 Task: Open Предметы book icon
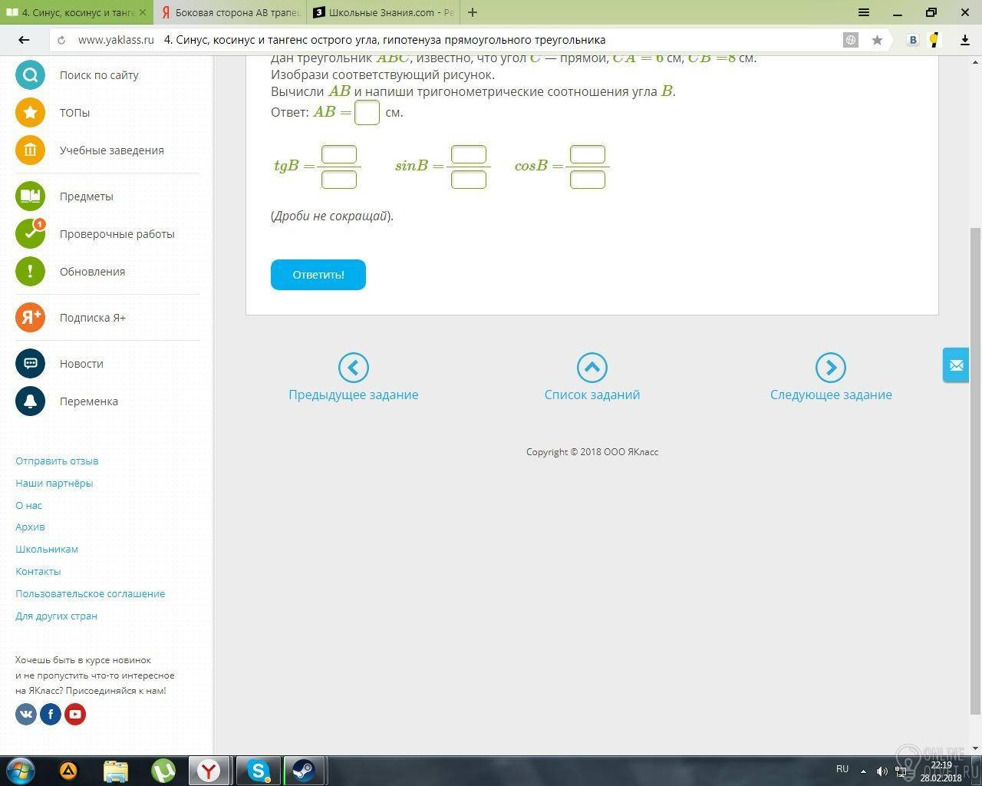(30, 196)
